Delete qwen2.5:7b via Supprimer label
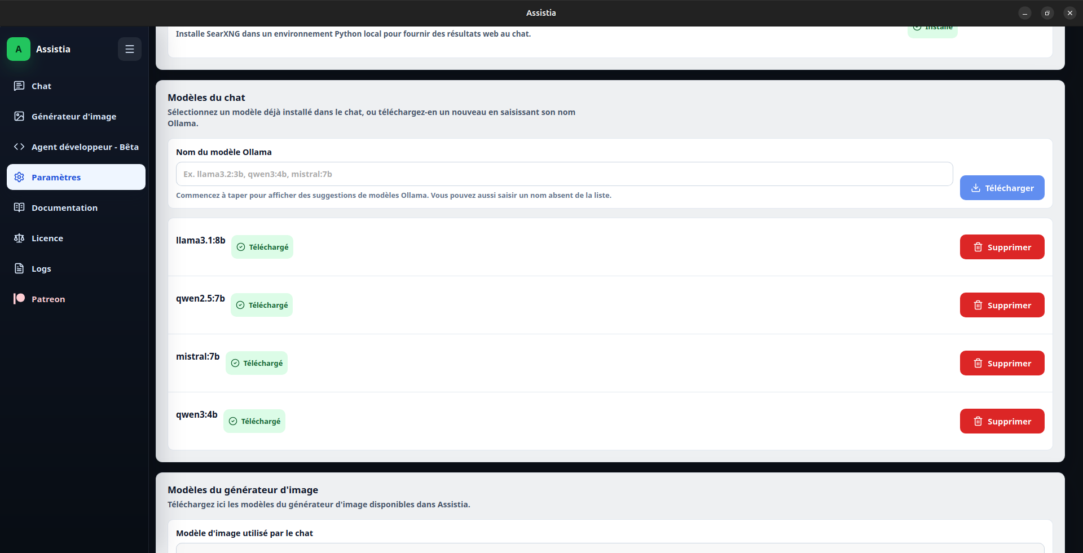Screen dimensions: 1083x553 click(1010, 306)
